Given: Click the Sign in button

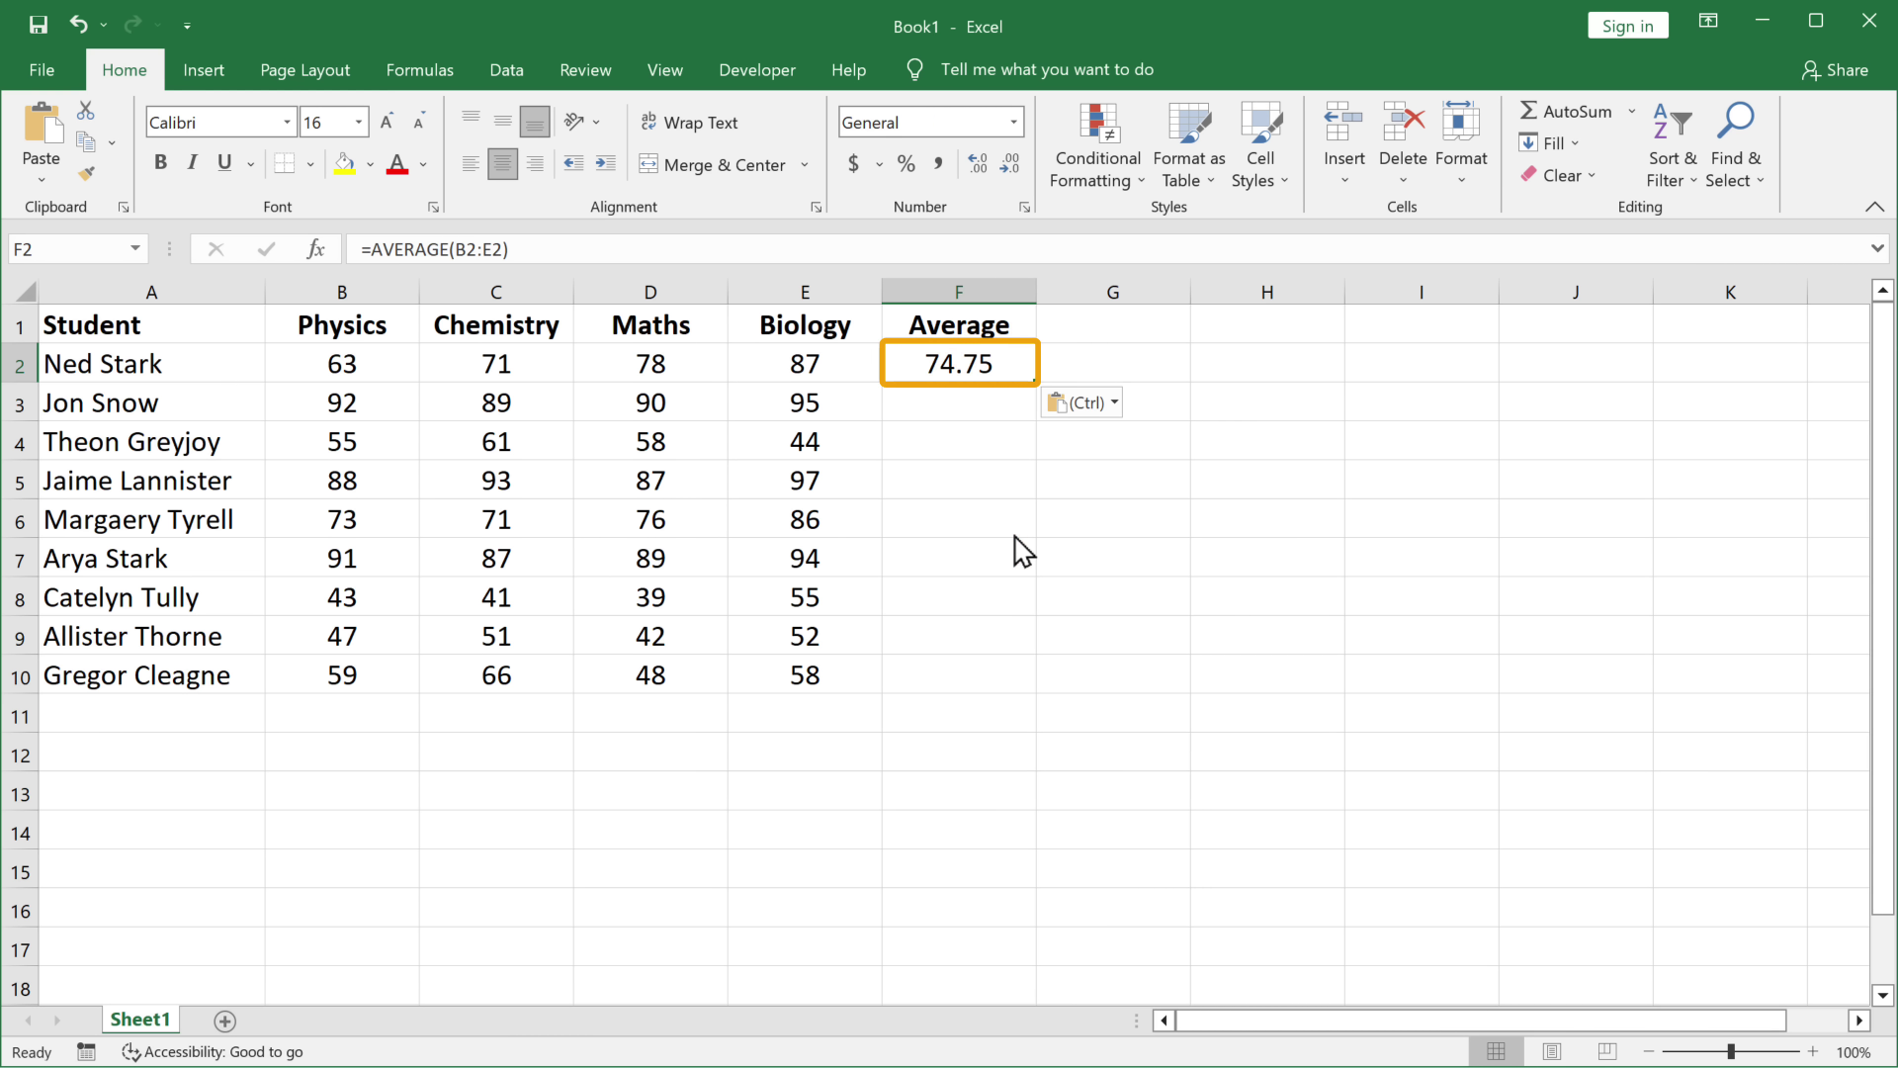Looking at the screenshot, I should click(x=1627, y=26).
